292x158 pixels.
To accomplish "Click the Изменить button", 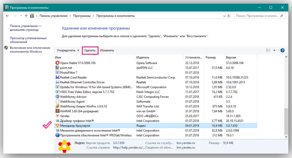I will (107, 50).
